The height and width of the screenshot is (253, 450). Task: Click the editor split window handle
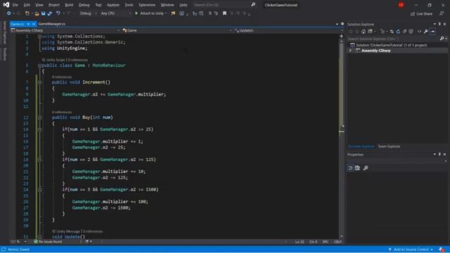[x=342, y=36]
